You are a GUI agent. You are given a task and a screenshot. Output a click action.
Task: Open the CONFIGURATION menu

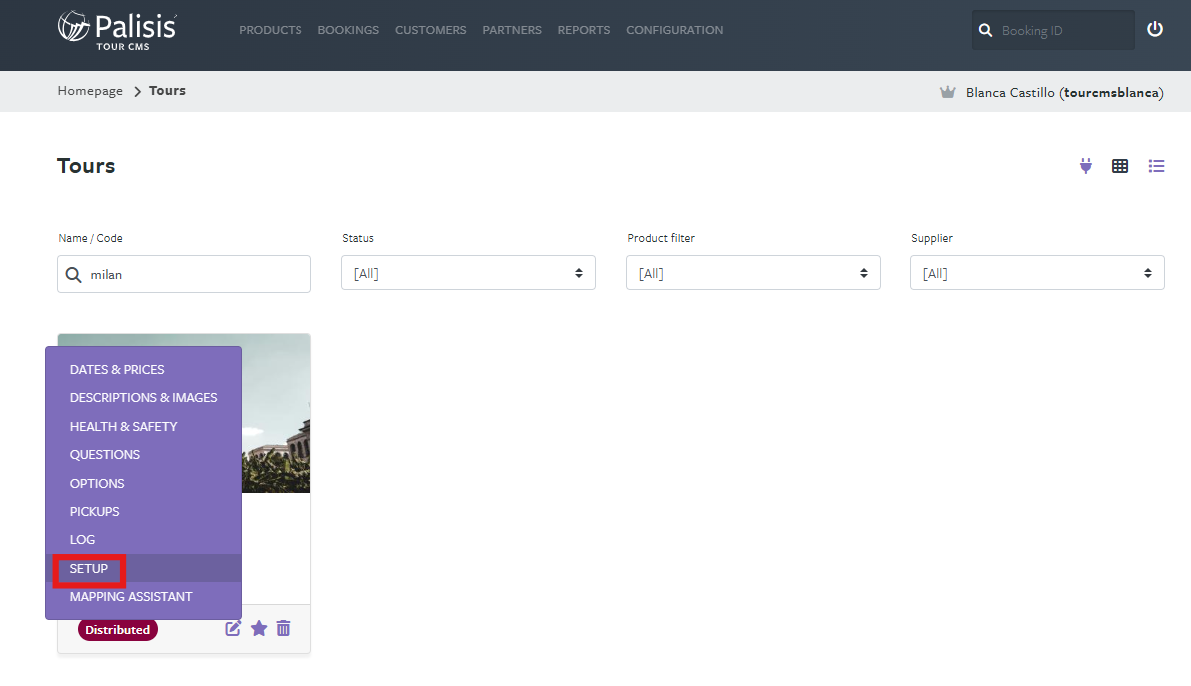[x=675, y=30]
